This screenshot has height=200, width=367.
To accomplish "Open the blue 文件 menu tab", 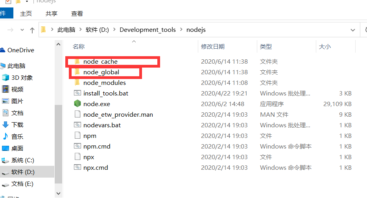I will click(6, 13).
